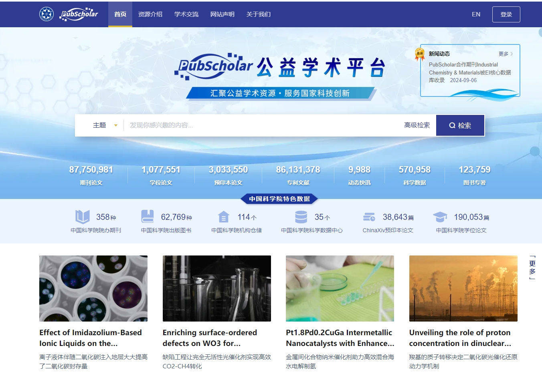Click the 114个 repository count
This screenshot has height=372, width=542.
[247, 217]
